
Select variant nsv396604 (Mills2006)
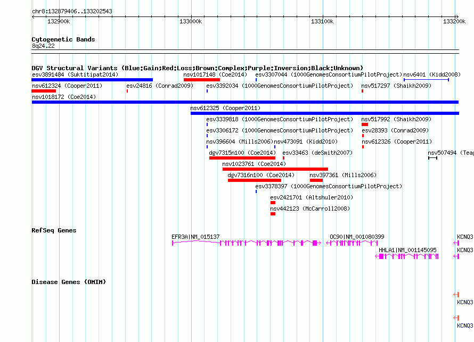click(x=240, y=141)
